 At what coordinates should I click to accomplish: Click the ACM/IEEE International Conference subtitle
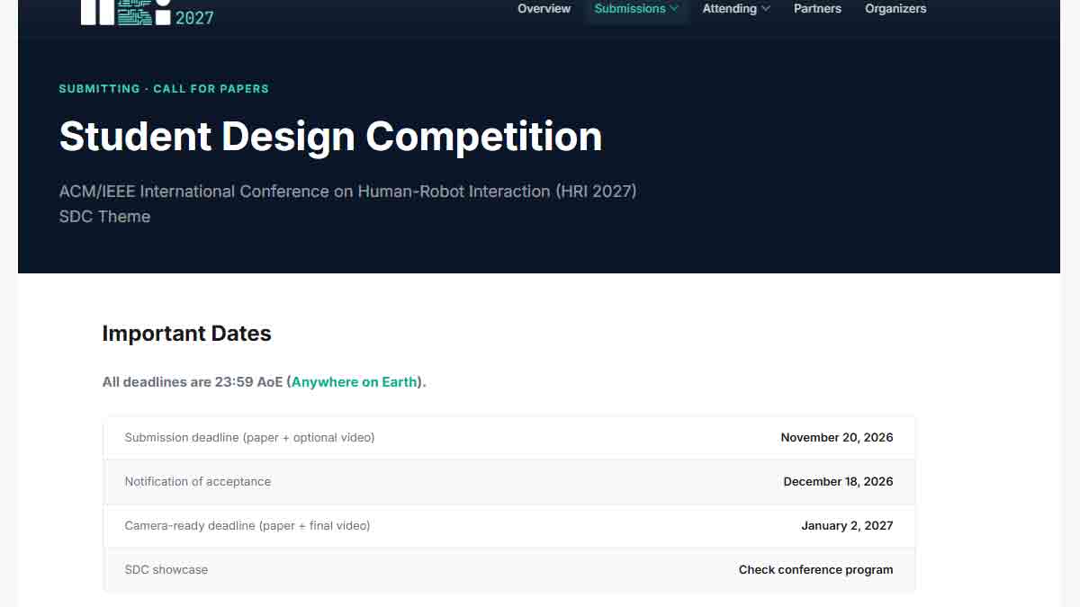tap(347, 192)
